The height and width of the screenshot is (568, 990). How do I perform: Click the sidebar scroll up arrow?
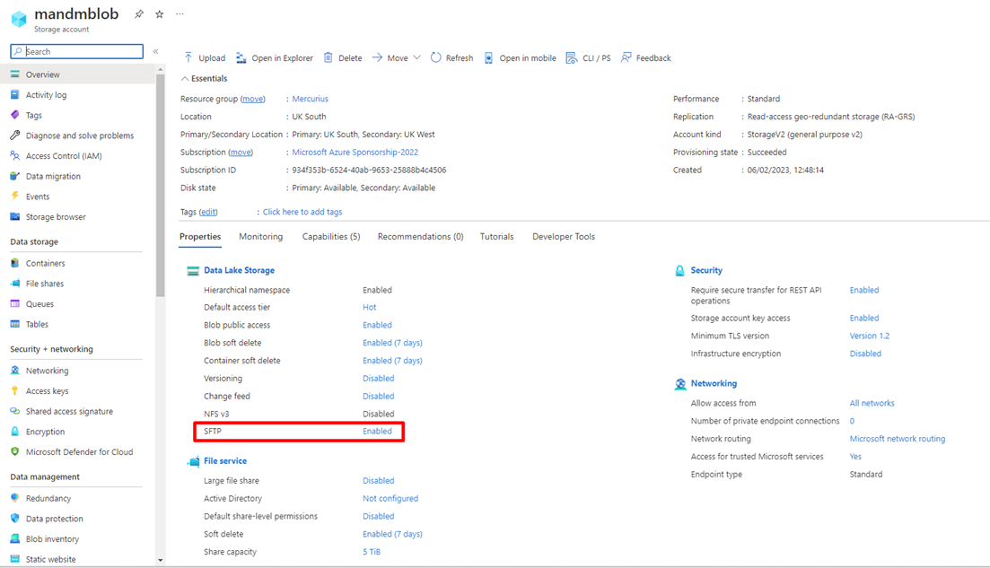[x=161, y=69]
